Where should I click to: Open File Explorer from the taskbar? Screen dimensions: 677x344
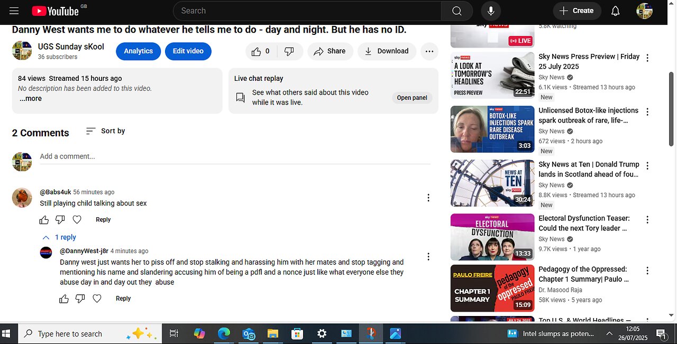tap(272, 334)
